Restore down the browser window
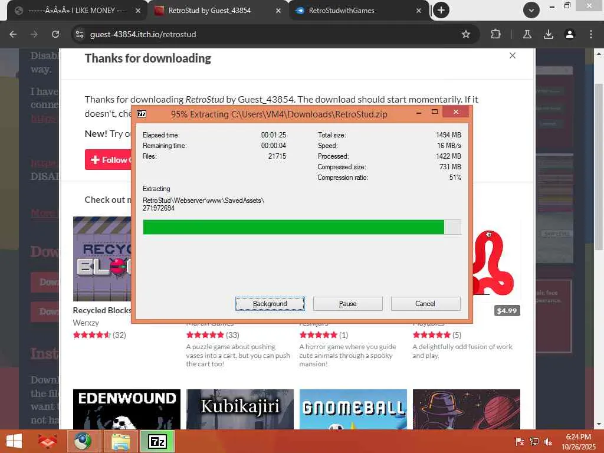The height and width of the screenshot is (453, 604). coord(567,6)
